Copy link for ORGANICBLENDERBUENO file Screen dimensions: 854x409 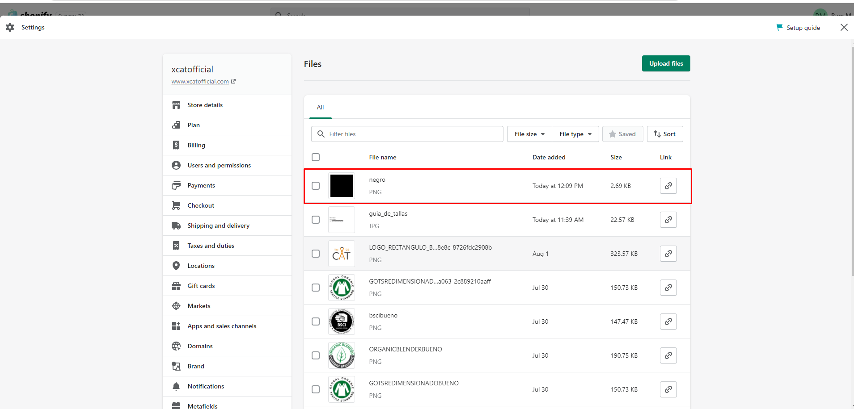click(668, 355)
